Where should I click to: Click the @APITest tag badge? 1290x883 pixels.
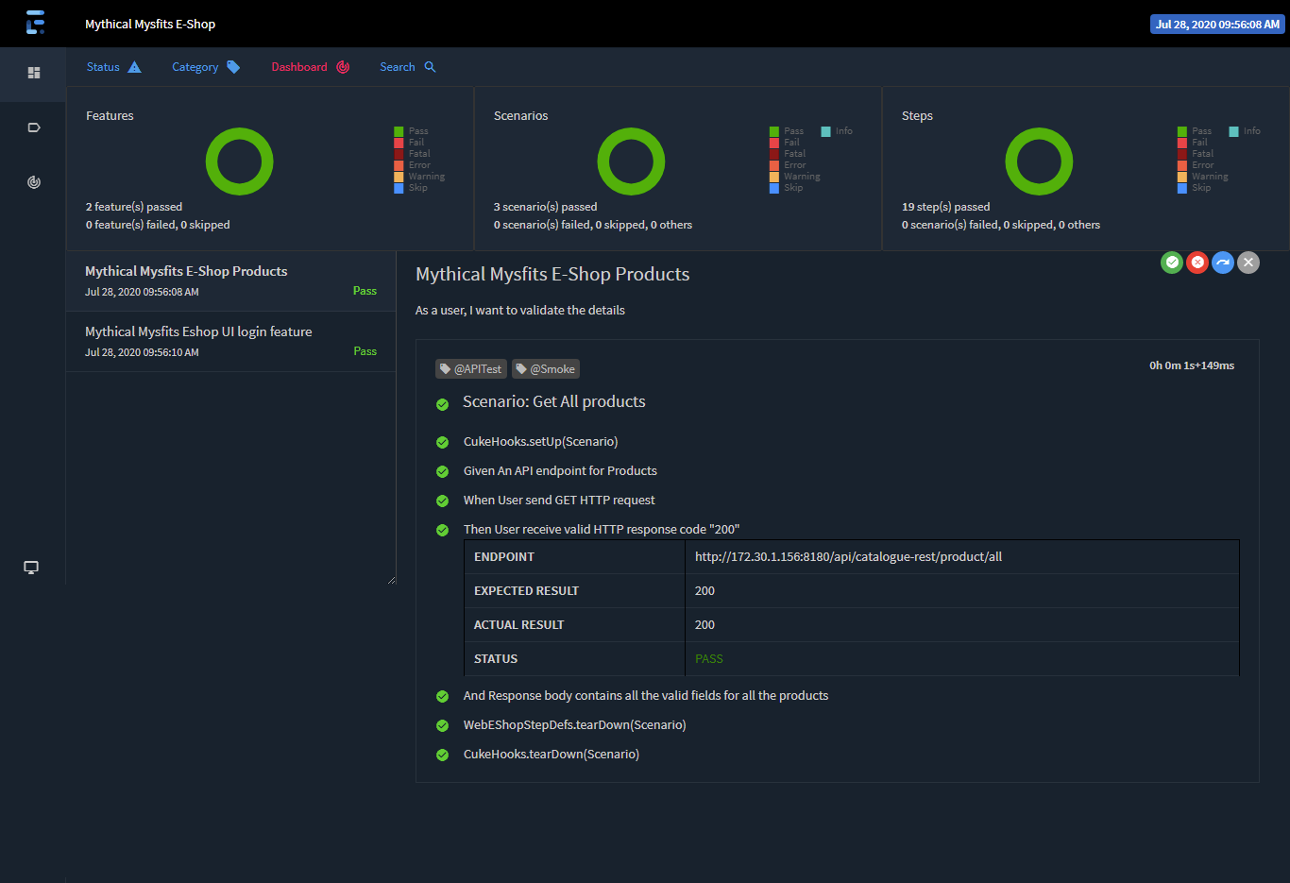(x=471, y=369)
